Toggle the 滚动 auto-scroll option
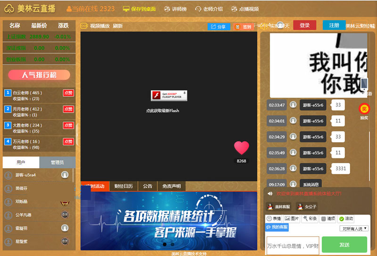377x256 pixels. pyautogui.click(x=346, y=219)
